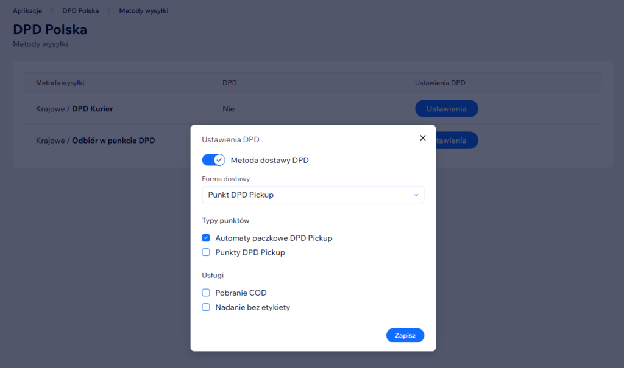Click breadcrumb arrow after Aplikacje
The width and height of the screenshot is (624, 368).
(52, 11)
